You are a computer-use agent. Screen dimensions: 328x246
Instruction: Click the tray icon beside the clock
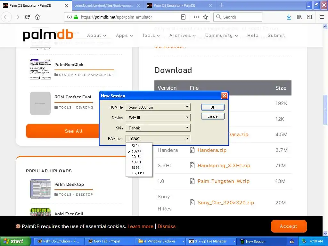304,241
